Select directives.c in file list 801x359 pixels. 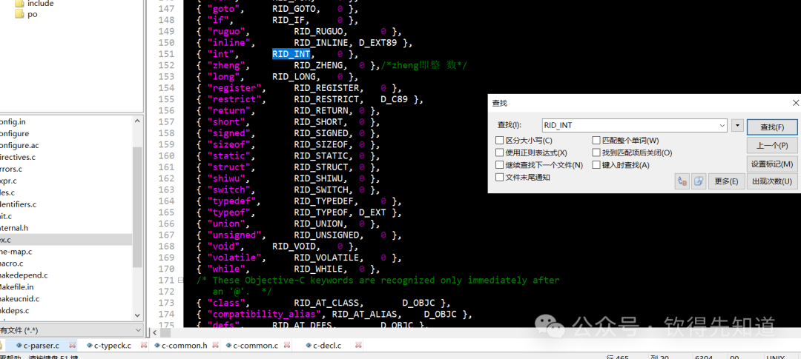pyautogui.click(x=17, y=157)
